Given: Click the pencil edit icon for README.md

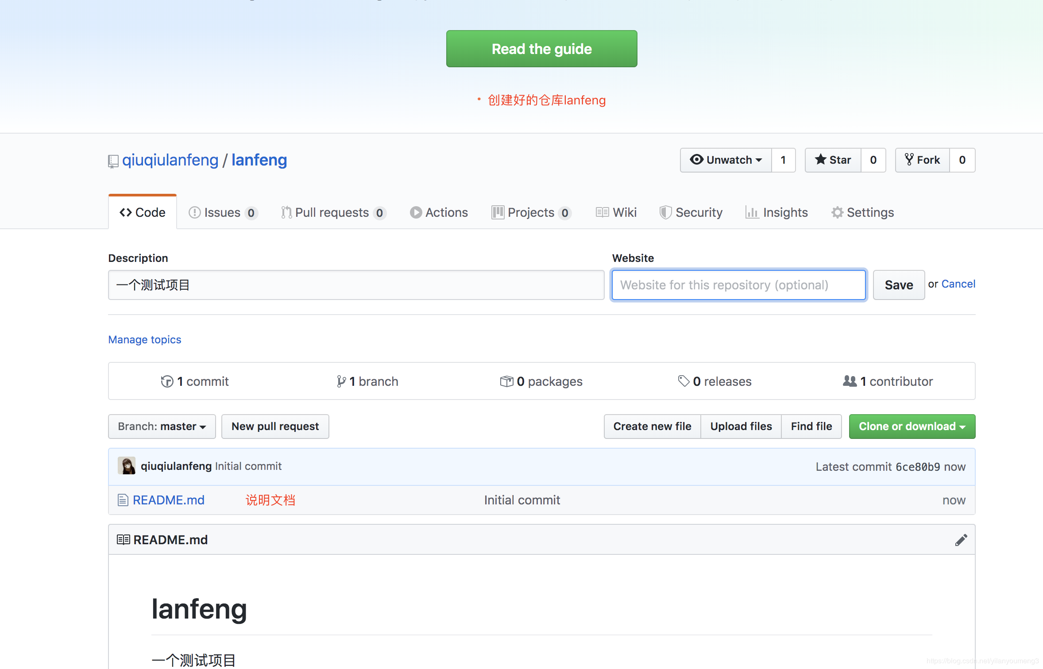Looking at the screenshot, I should click(x=961, y=540).
